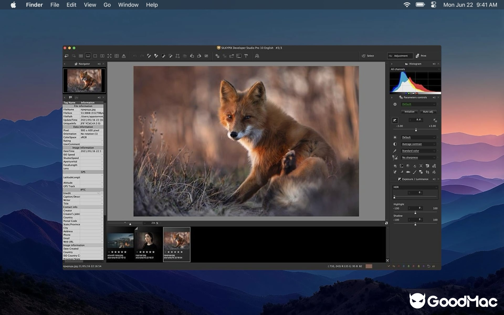Viewport: 504px width, 315px height.
Task: Open the crop sub-control icon in parameters
Action: [x=427, y=172]
